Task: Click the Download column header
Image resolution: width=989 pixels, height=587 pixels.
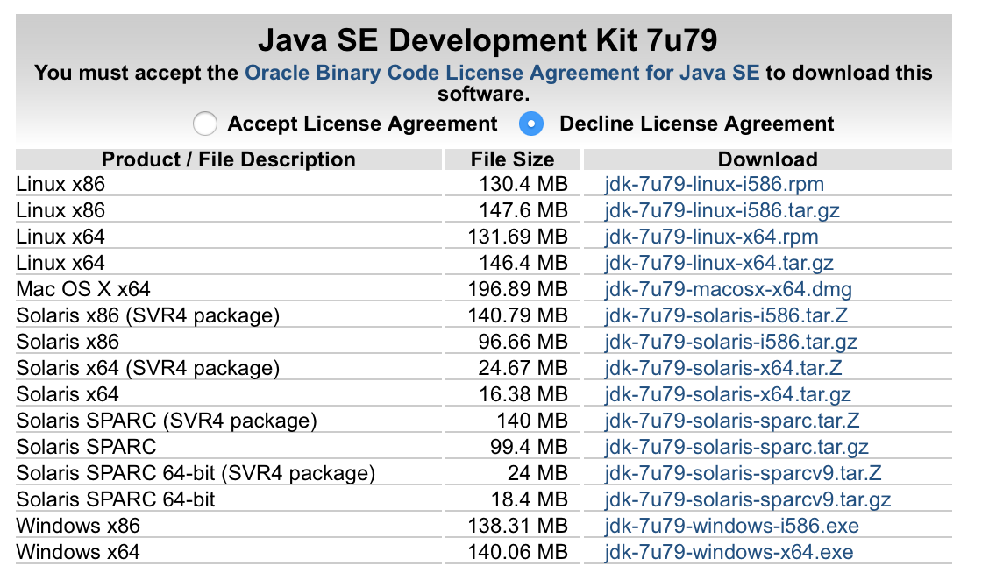Action: pyautogui.click(x=767, y=159)
